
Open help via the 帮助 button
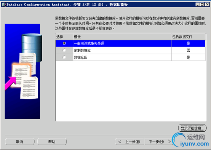pos(52,142)
